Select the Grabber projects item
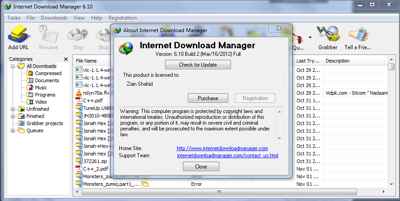Screen dimensions: 400x201 tap(41, 123)
